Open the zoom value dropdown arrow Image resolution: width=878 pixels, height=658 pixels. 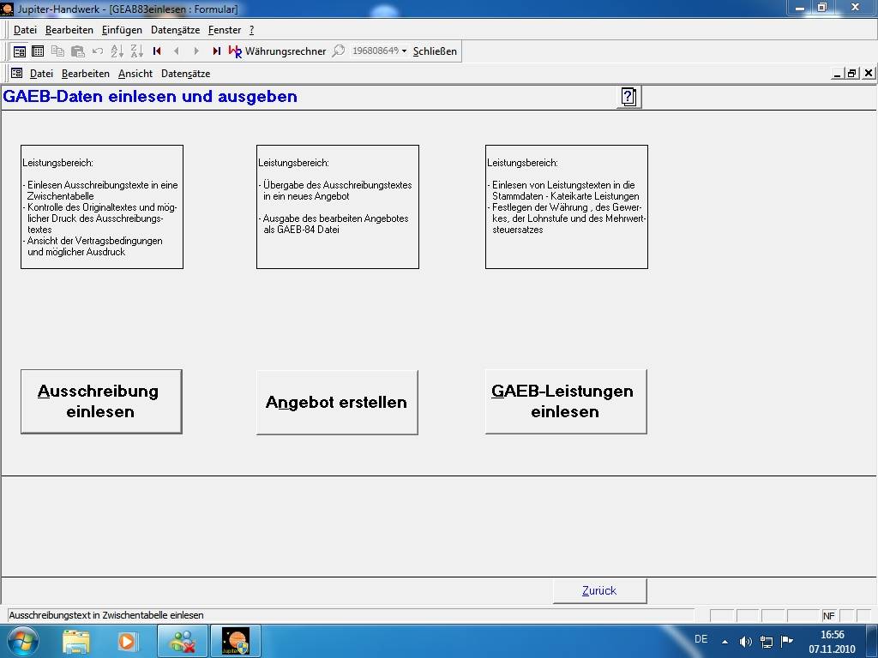tap(404, 51)
